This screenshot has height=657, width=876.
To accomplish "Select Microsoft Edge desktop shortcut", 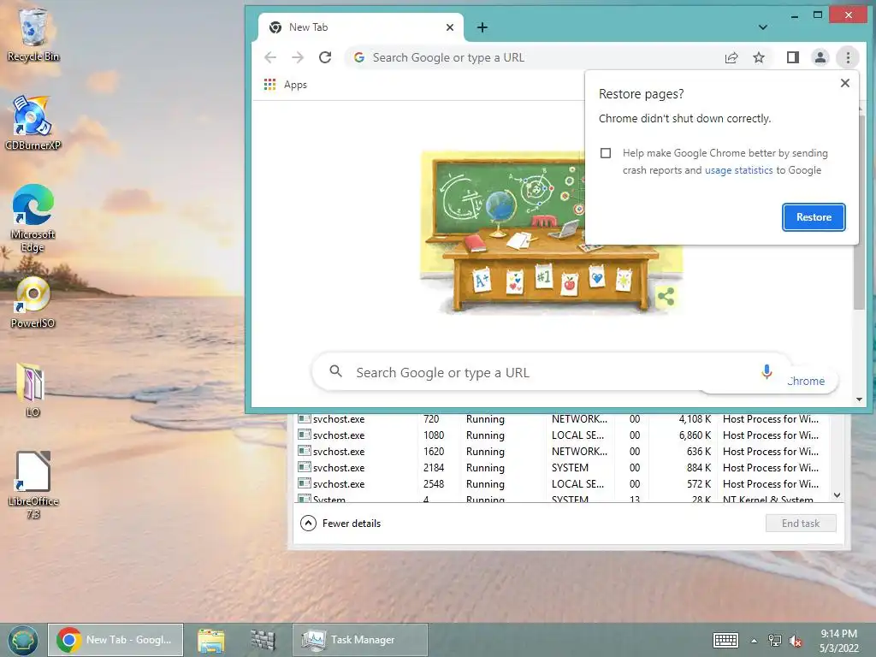I will click(33, 218).
